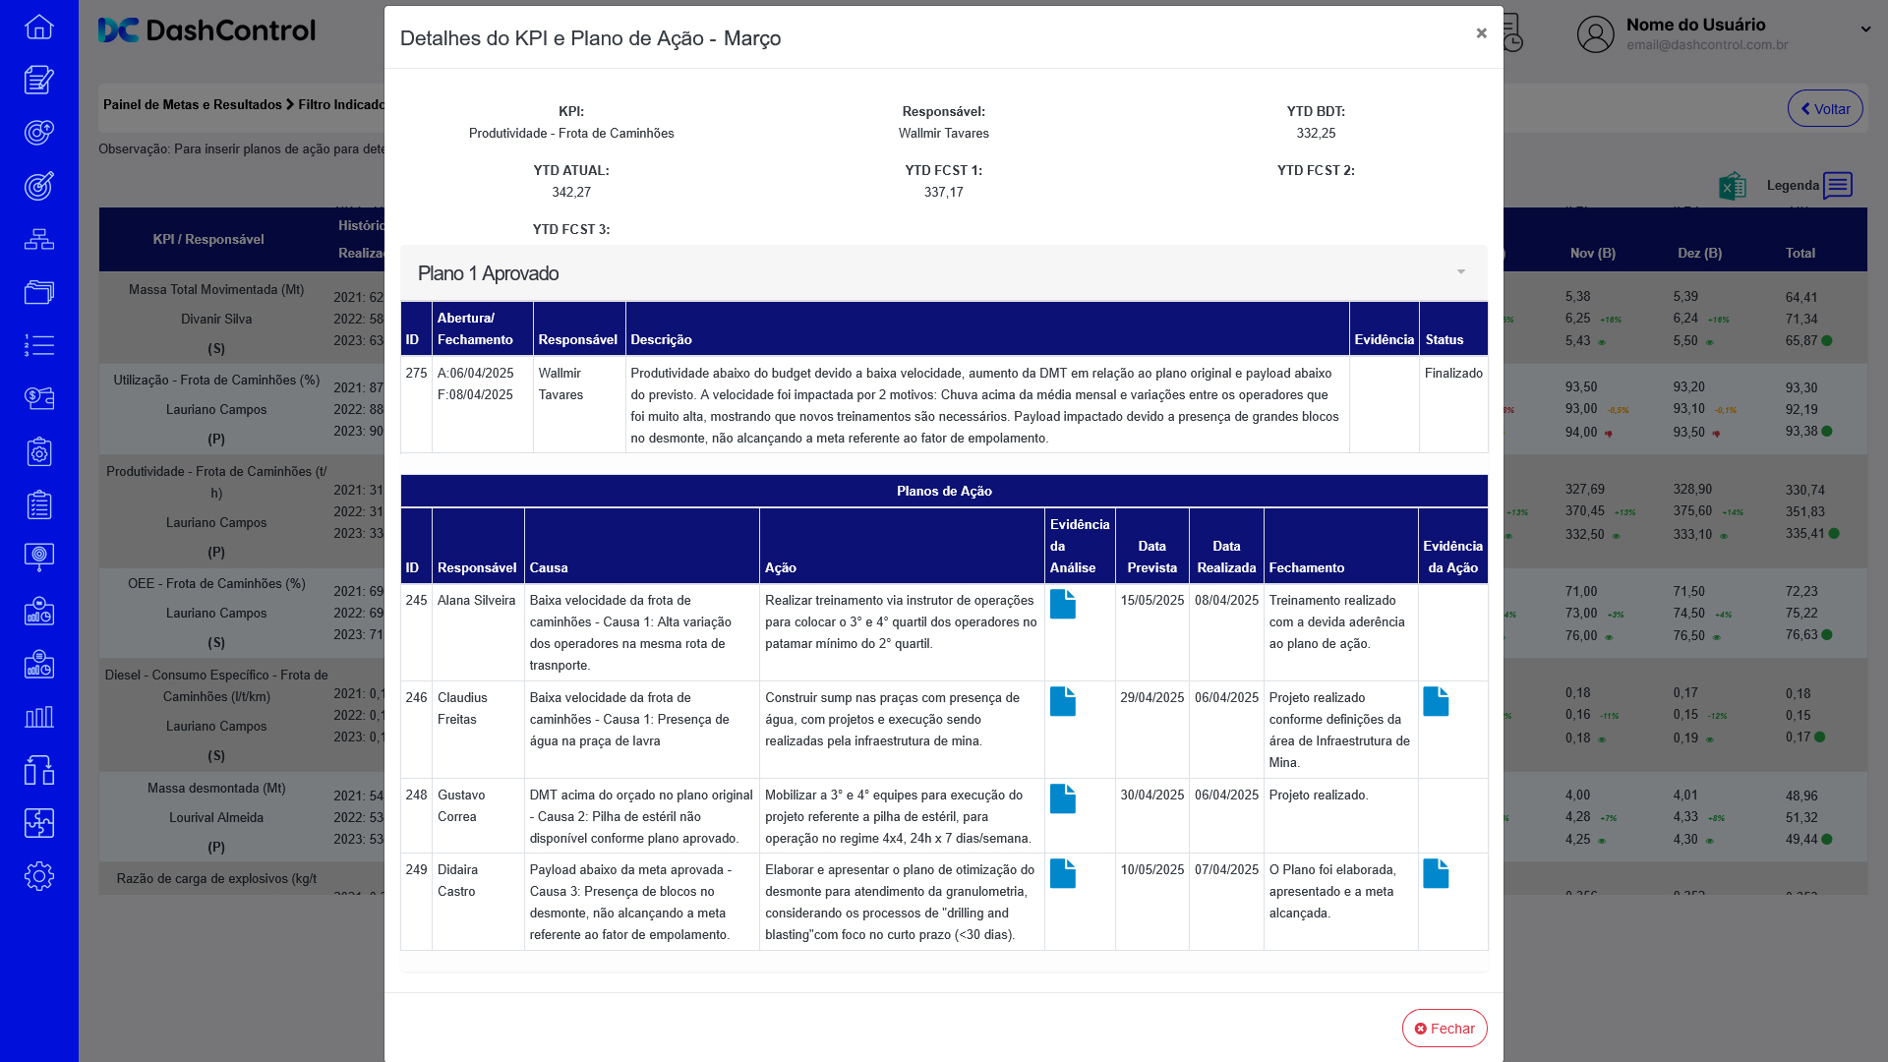Screen dimensions: 1888x1062
Task: Click the Legenda label
Action: pyautogui.click(x=1793, y=185)
